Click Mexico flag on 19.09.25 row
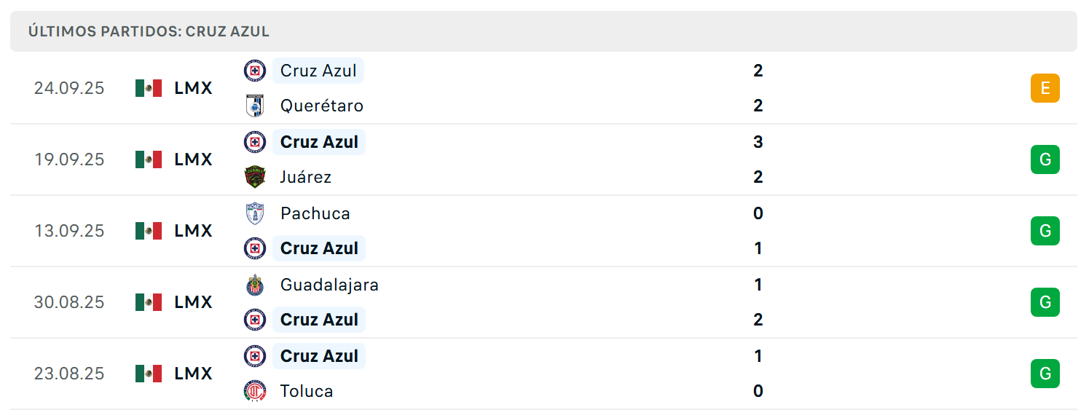 click(149, 159)
